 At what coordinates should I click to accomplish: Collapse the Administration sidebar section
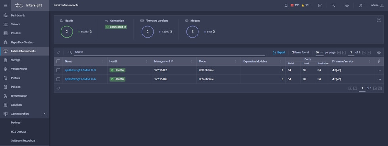click(x=45, y=114)
